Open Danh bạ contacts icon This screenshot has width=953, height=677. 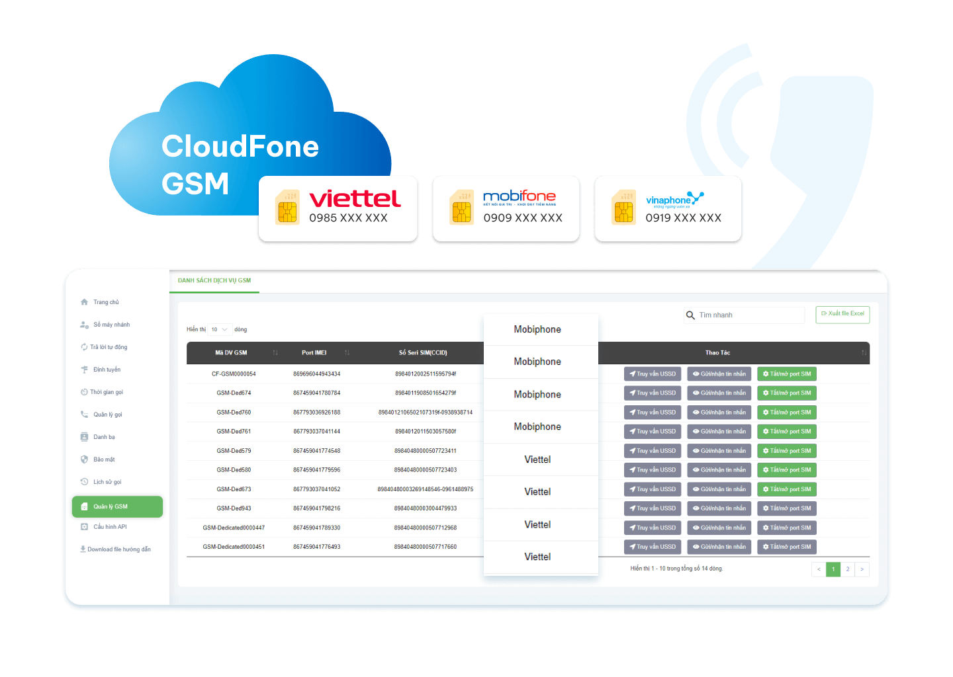coord(84,437)
